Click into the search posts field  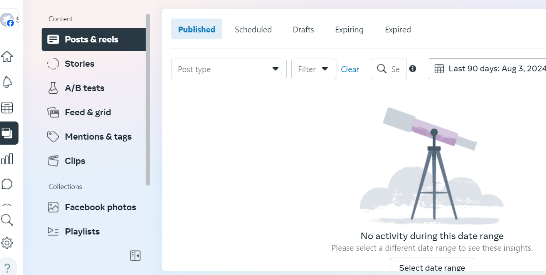tap(389, 69)
